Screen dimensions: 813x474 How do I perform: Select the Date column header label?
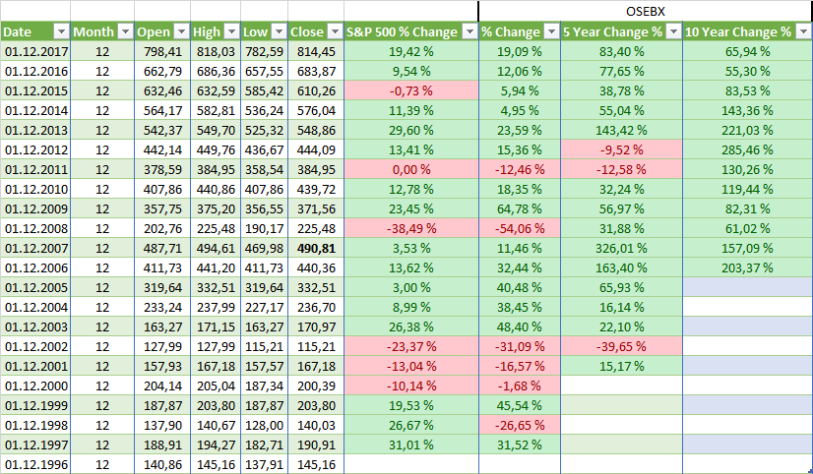[x=18, y=32]
